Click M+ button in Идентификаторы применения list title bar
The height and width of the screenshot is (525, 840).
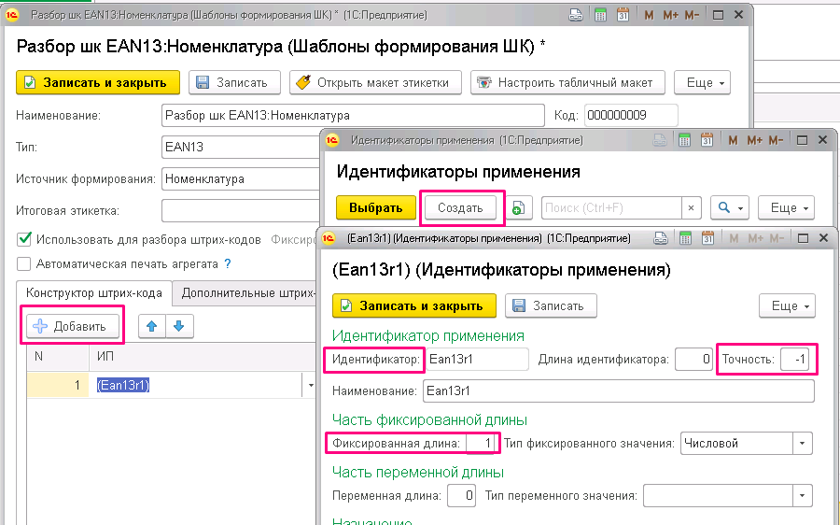754,140
